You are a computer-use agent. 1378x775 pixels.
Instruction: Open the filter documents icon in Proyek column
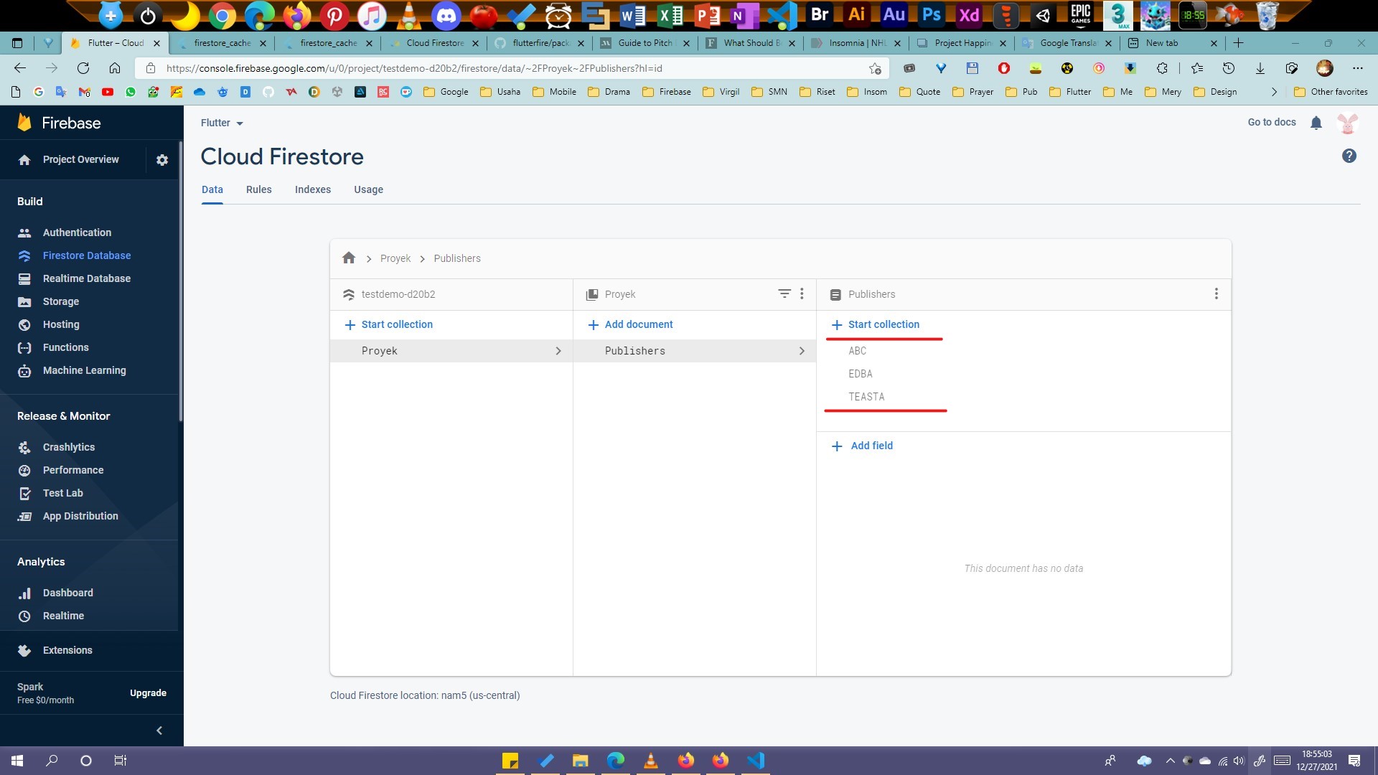(783, 293)
